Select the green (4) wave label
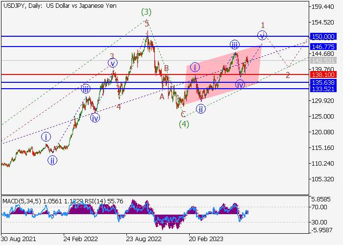 click(184, 124)
